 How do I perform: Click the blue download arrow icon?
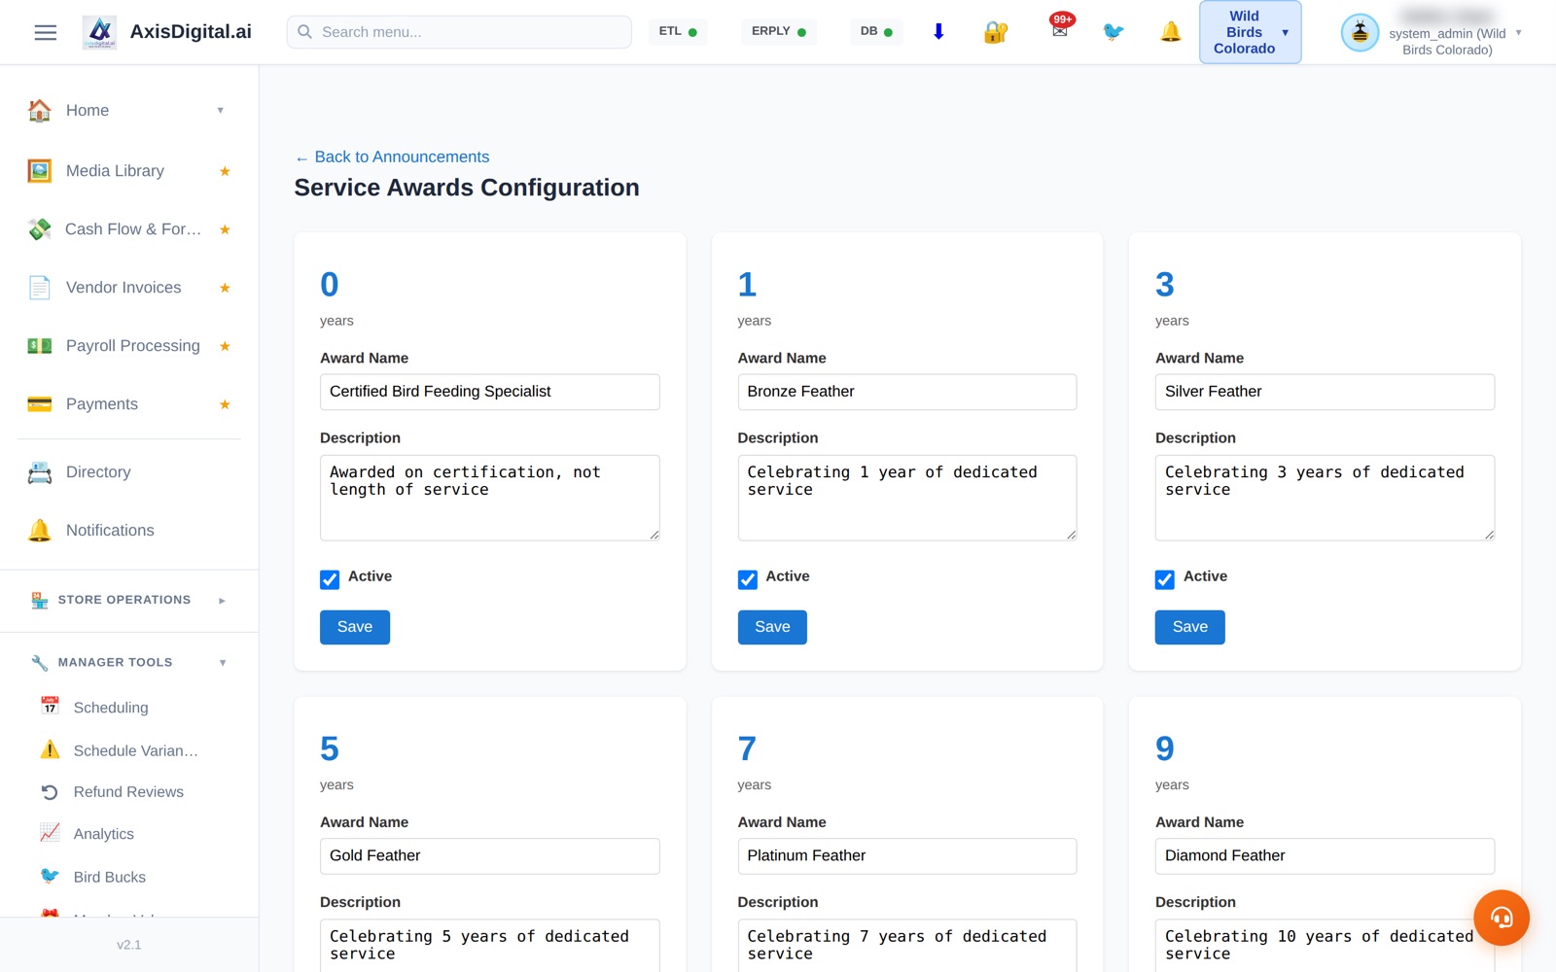click(938, 32)
